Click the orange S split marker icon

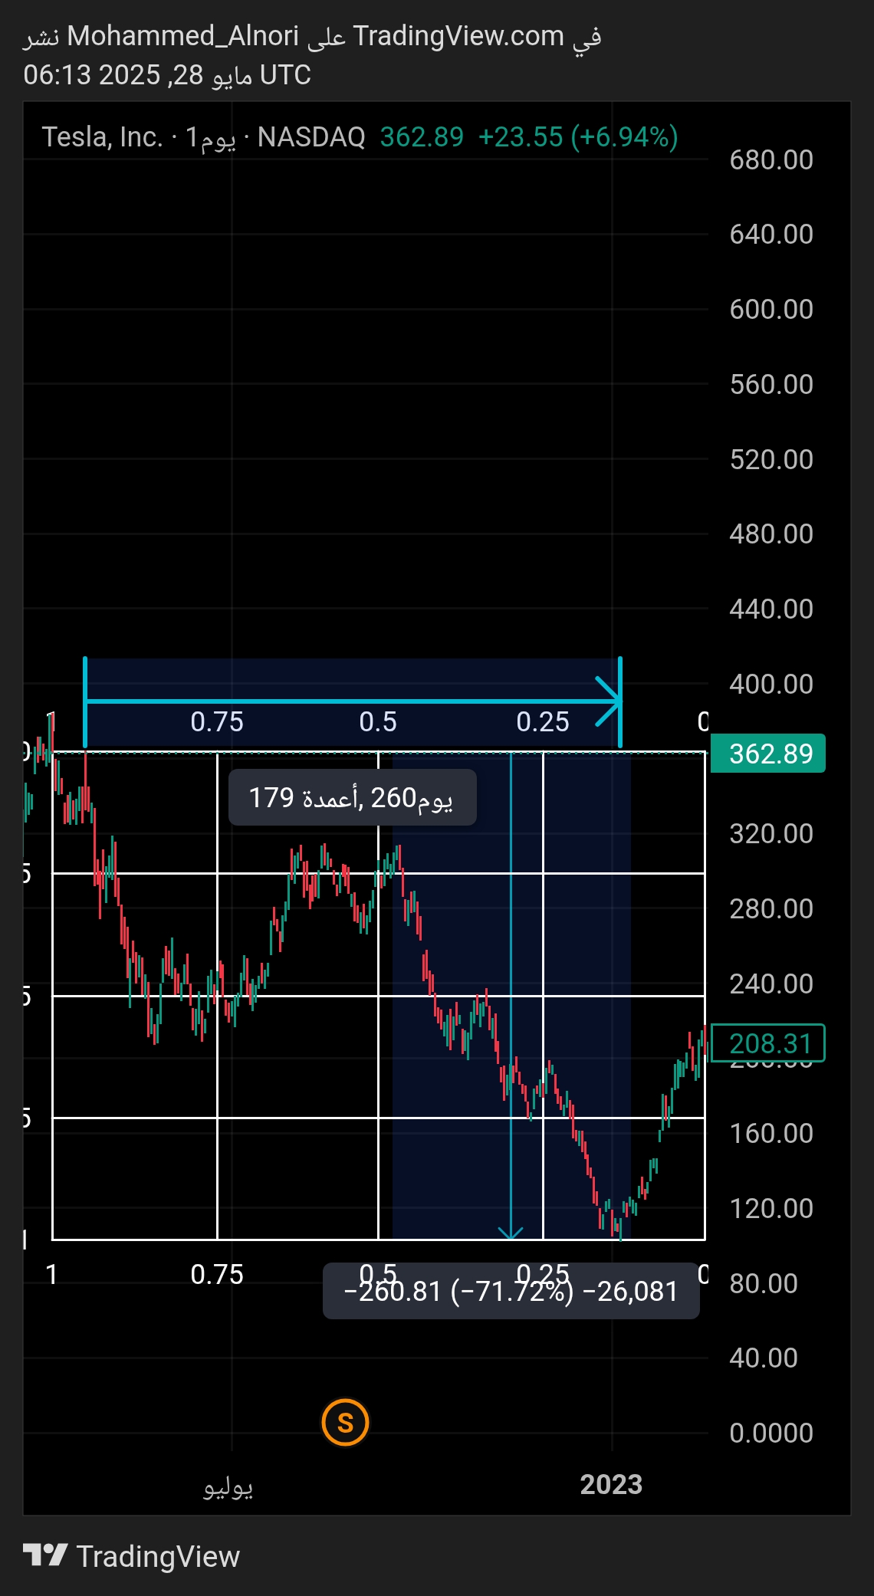coord(345,1422)
